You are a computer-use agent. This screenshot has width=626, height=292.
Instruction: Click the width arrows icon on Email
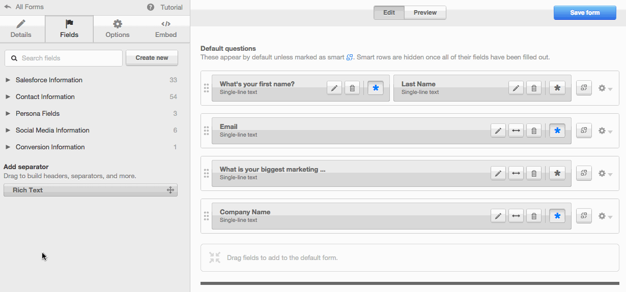[x=516, y=131]
